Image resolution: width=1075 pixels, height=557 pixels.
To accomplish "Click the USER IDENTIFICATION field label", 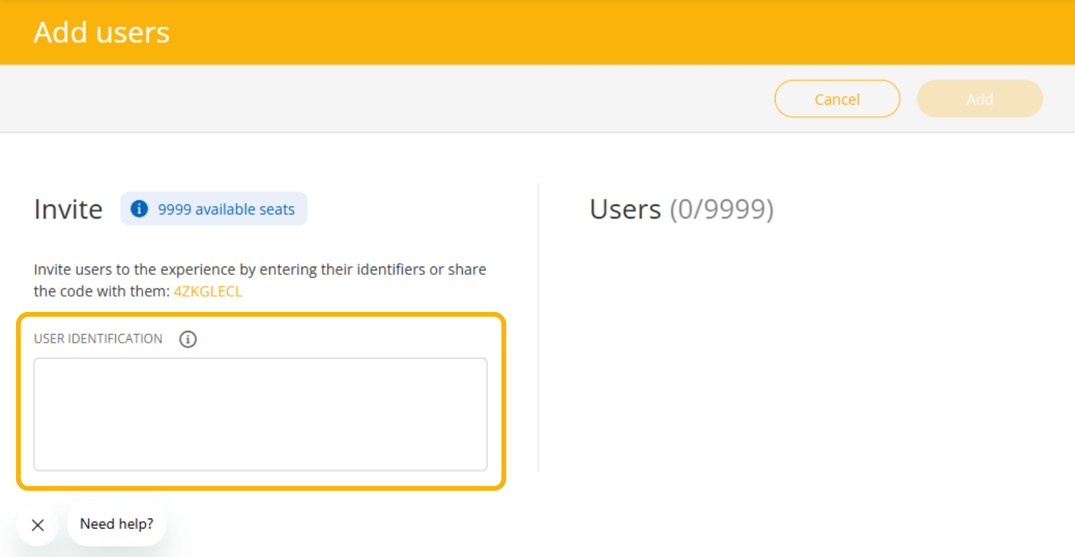I will [x=98, y=339].
